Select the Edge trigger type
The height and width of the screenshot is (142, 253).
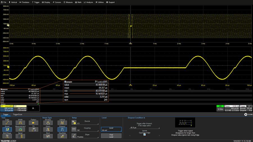click(x=7, y=123)
